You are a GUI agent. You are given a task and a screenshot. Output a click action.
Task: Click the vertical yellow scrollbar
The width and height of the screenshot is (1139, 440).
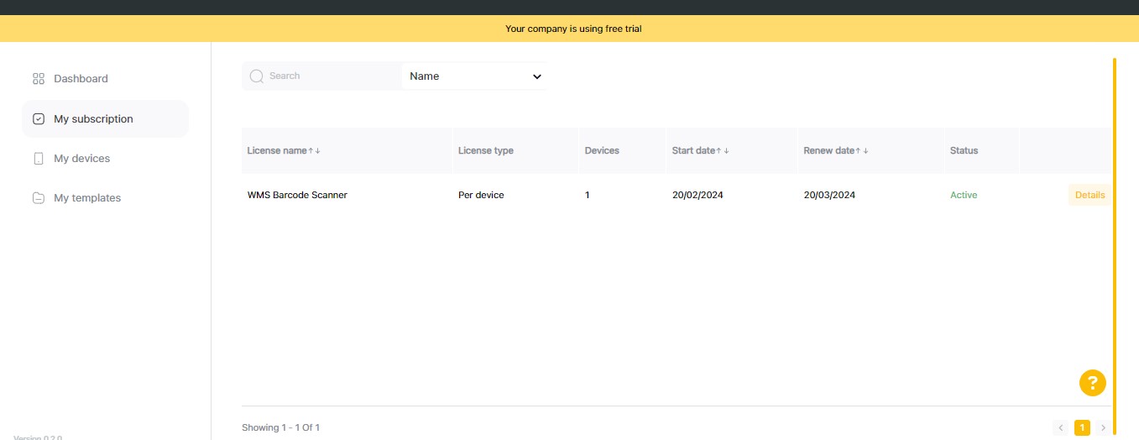[1114, 244]
